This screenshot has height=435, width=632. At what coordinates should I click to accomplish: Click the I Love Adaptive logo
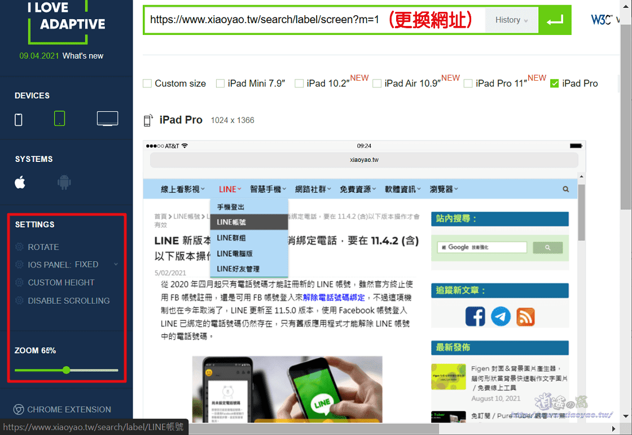tap(65, 21)
